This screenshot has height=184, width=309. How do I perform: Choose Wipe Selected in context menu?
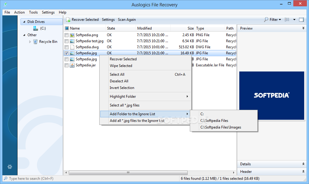pos(145,66)
